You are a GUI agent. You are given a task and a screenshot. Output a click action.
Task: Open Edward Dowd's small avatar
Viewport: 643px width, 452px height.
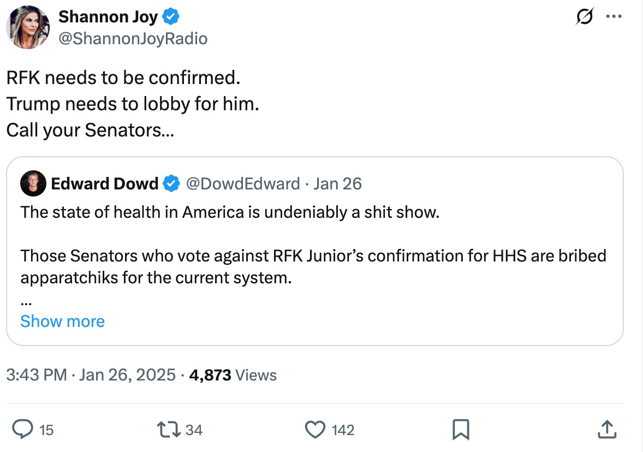33,184
